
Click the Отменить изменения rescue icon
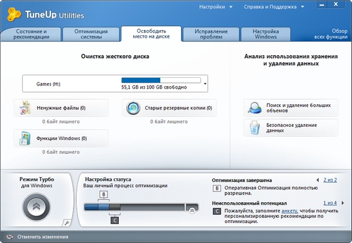[x=9, y=237]
